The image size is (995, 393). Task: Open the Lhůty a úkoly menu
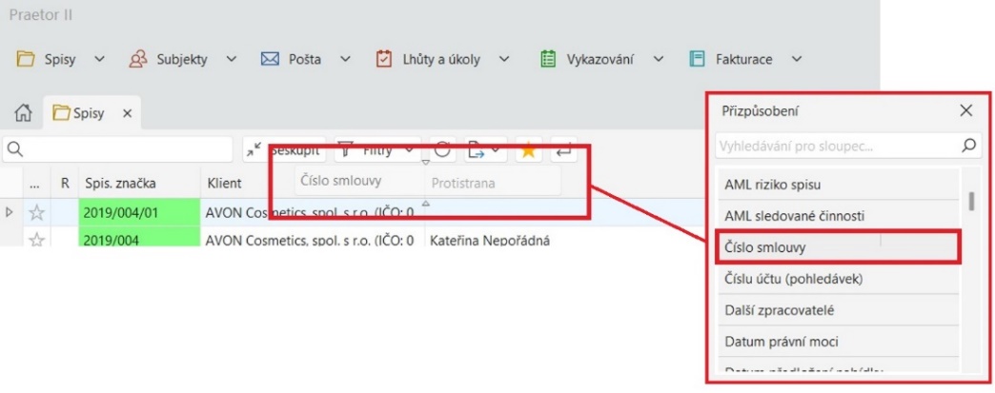pos(442,59)
